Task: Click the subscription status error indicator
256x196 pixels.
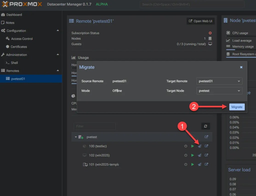Action: point(210,33)
